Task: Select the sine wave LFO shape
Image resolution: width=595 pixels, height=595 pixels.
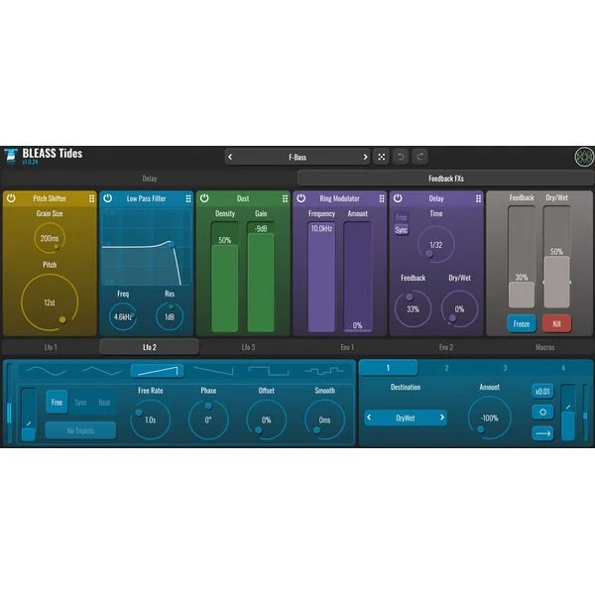Action: tap(47, 371)
